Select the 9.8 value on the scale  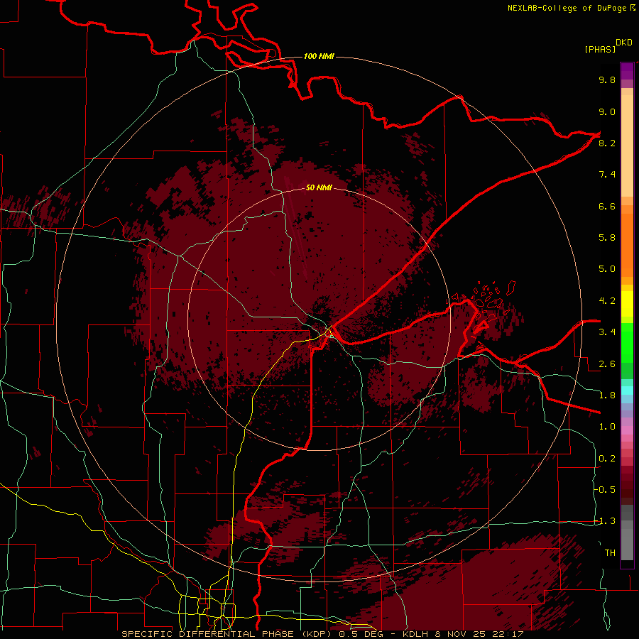pyautogui.click(x=607, y=80)
